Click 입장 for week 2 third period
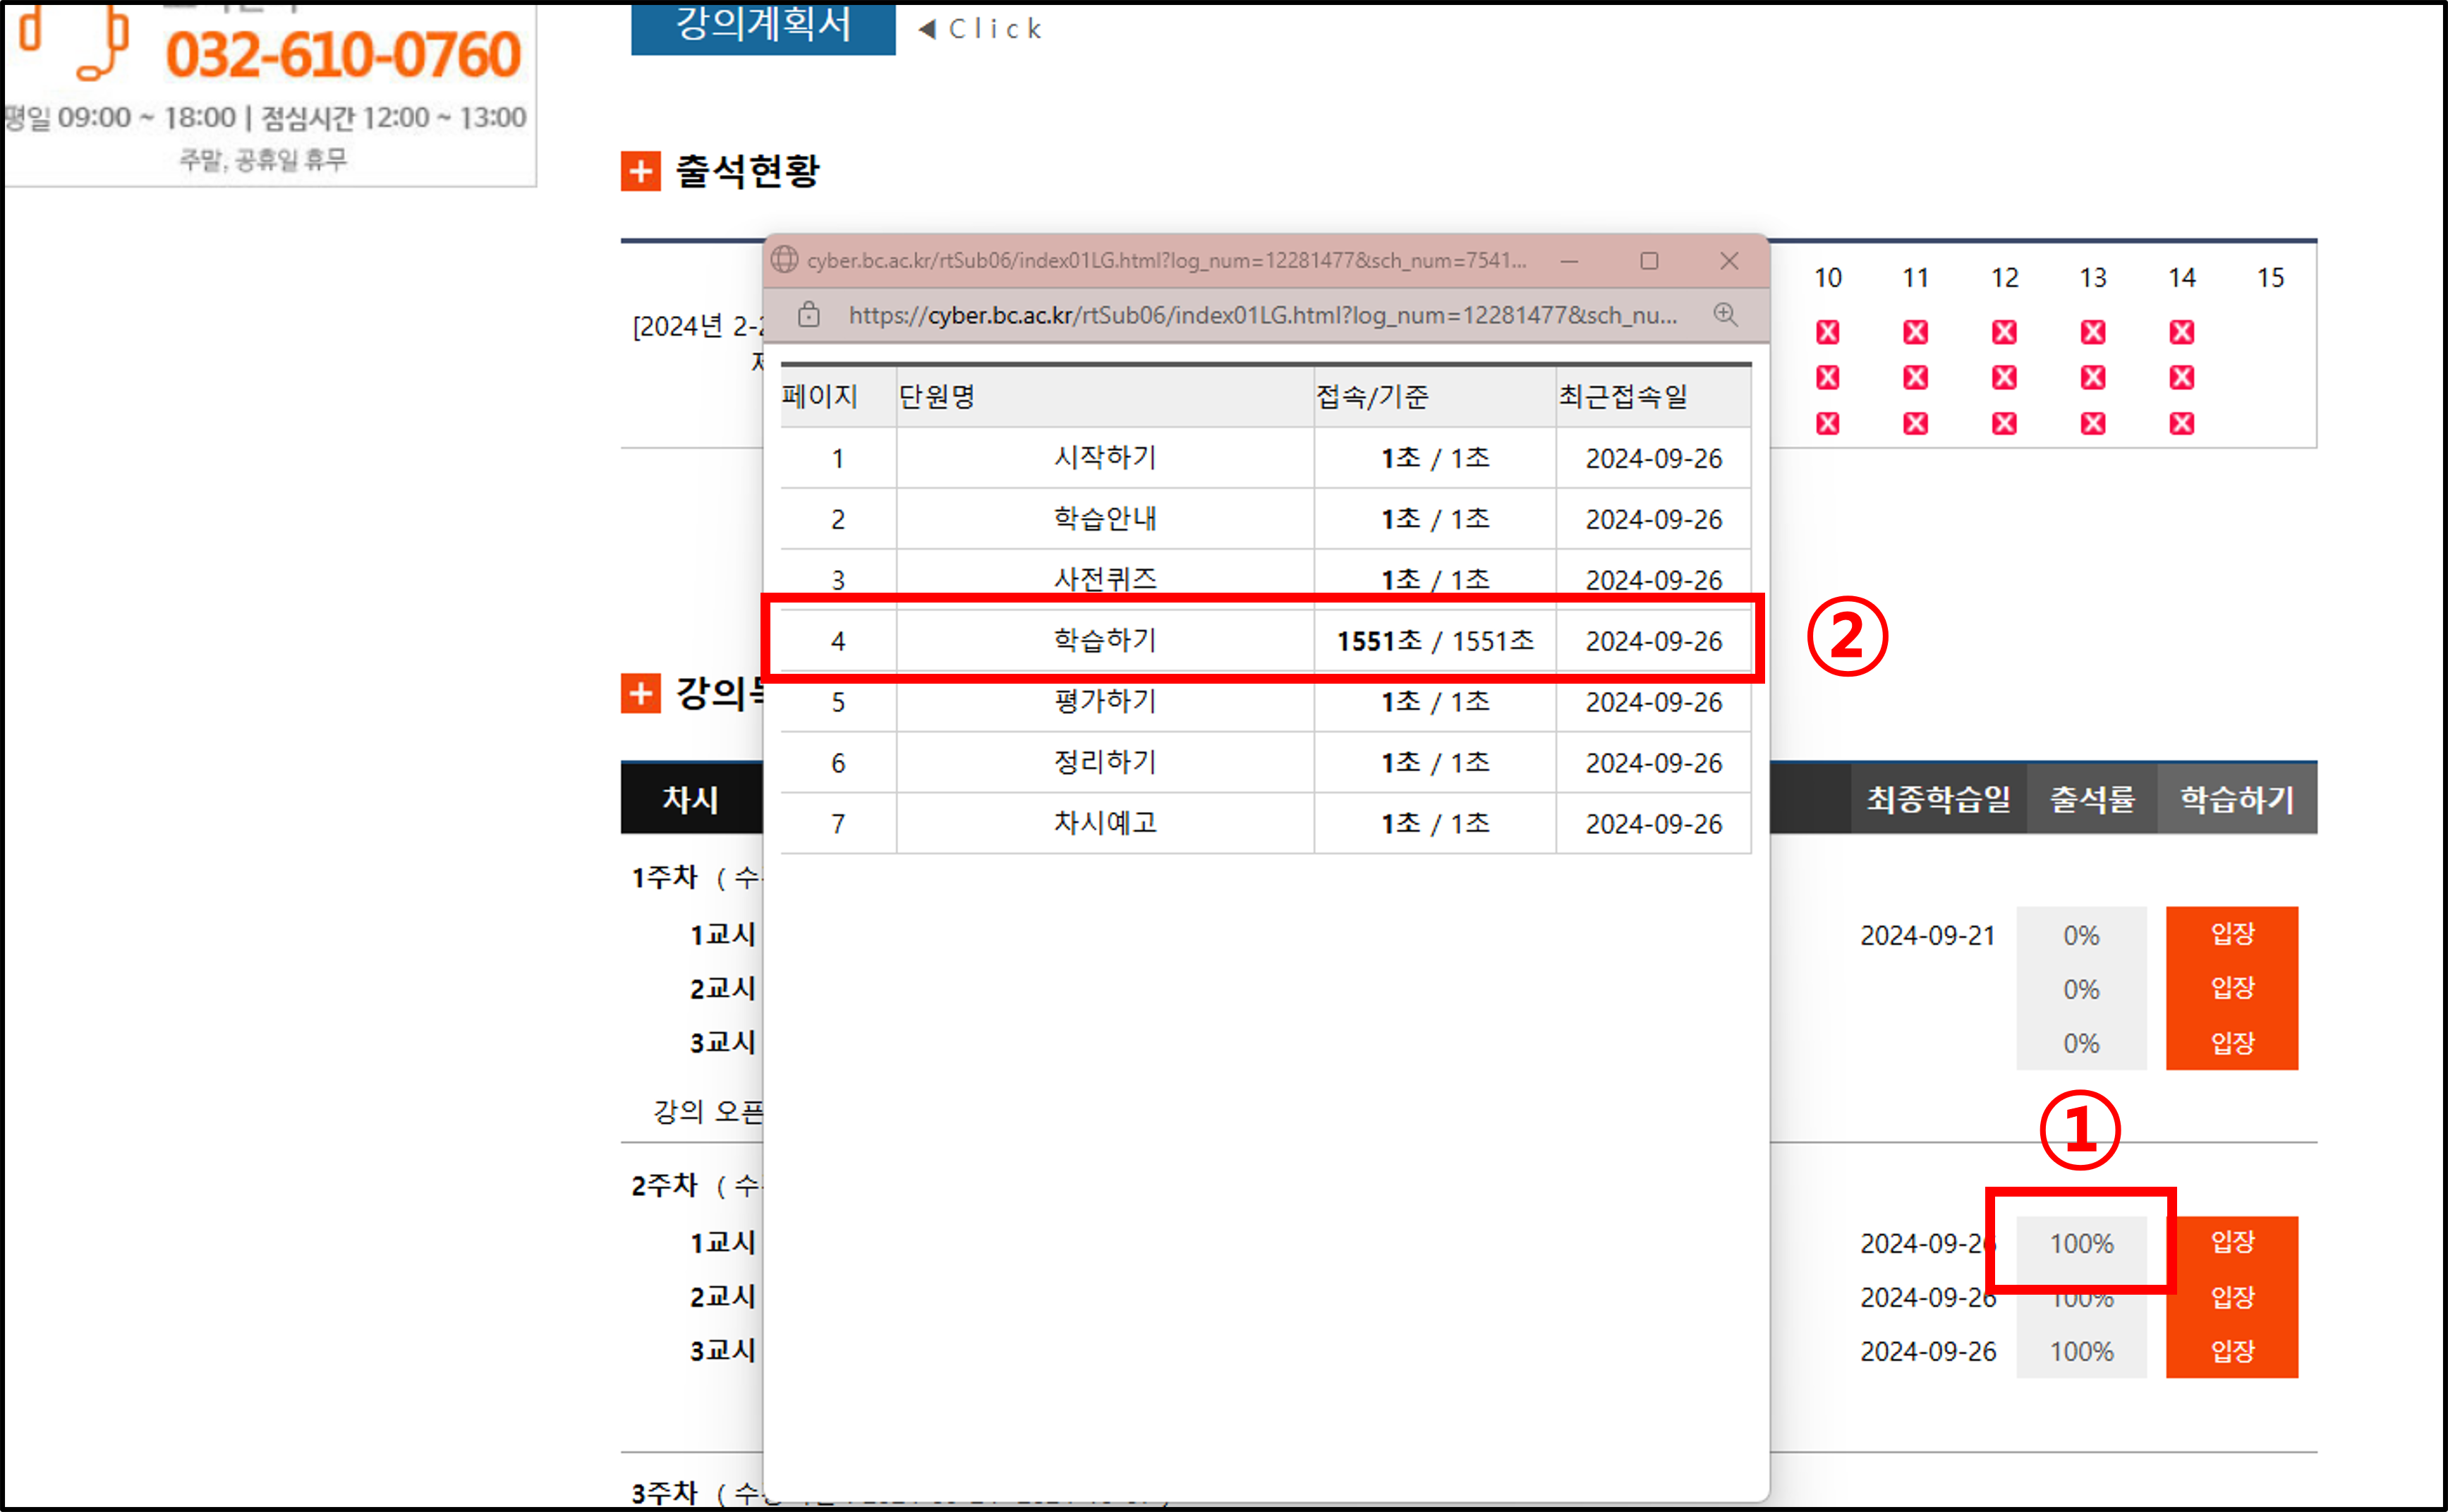 pos(2232,1351)
